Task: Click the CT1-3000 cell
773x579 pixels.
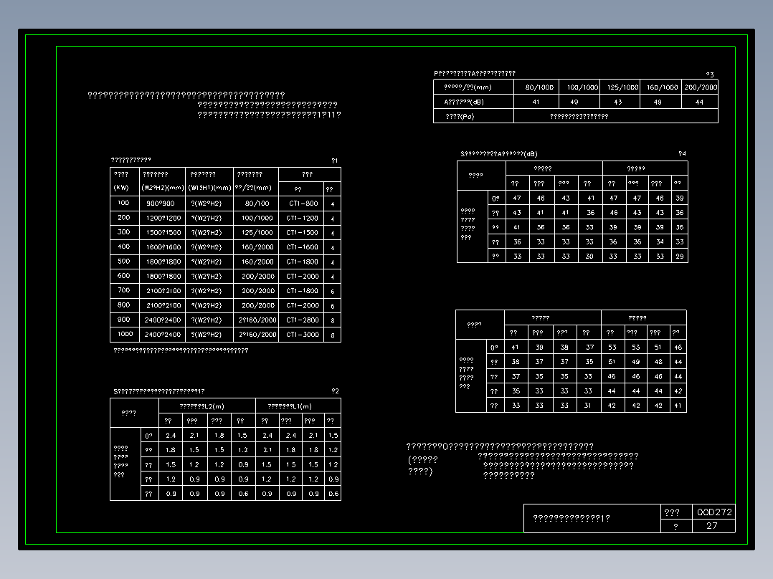Action: (302, 335)
